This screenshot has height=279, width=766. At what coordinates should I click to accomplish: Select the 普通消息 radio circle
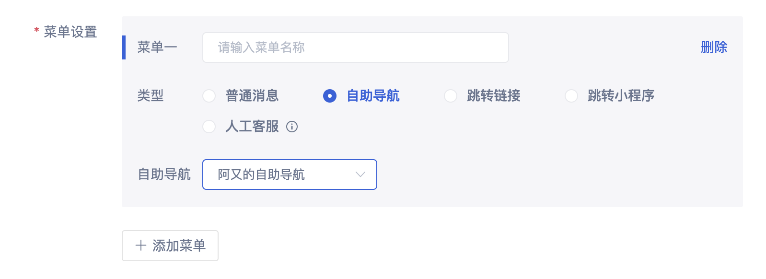[x=209, y=96]
